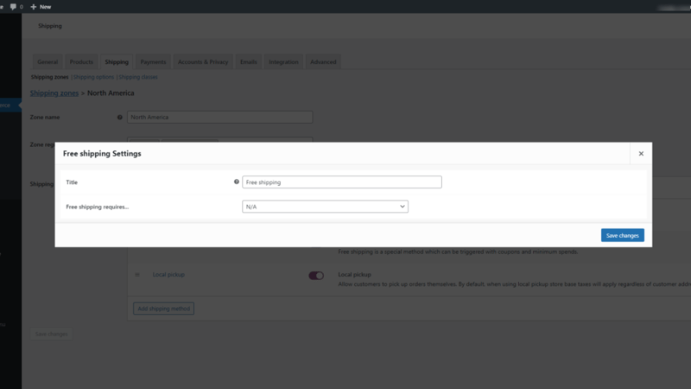Image resolution: width=691 pixels, height=389 pixels.
Task: Click the Zone name input field
Action: (x=220, y=118)
